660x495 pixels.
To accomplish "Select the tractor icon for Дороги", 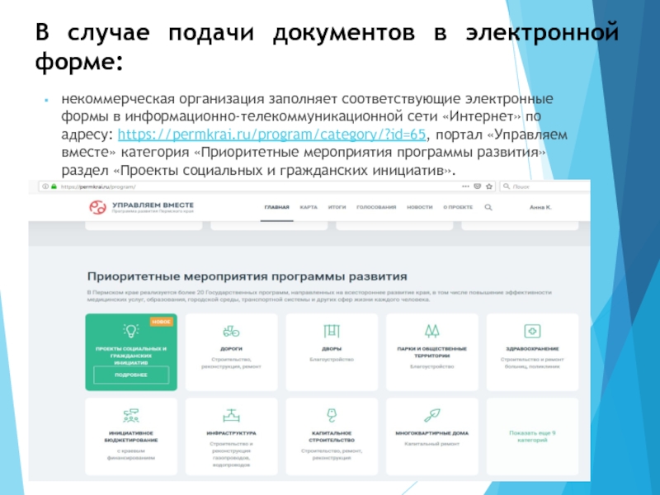I will [x=231, y=332].
